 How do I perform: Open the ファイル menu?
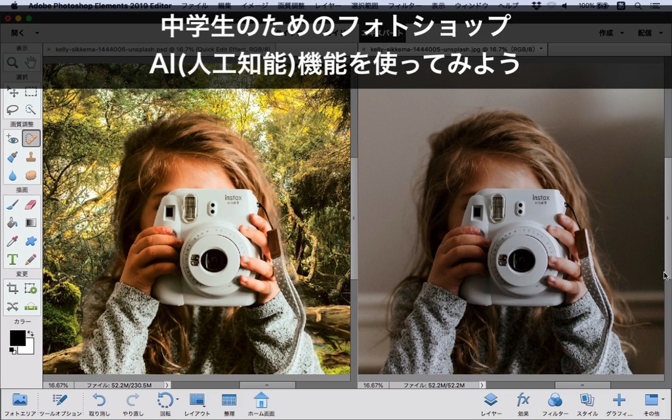tap(194, 5)
